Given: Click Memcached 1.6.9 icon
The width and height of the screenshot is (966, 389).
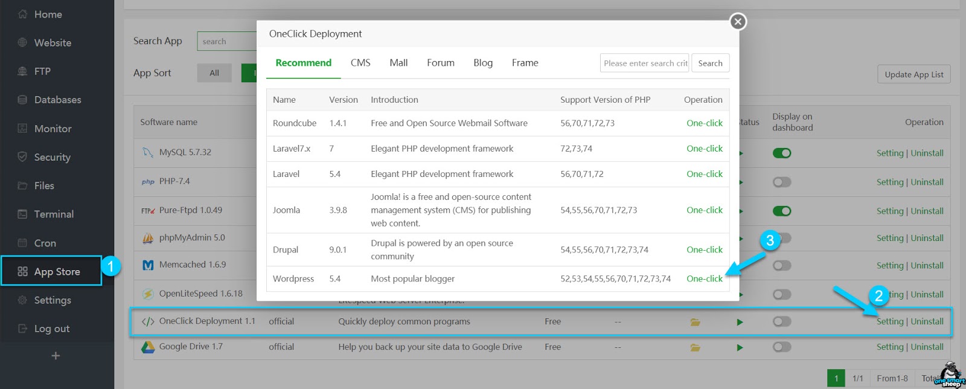Looking at the screenshot, I should (x=148, y=265).
